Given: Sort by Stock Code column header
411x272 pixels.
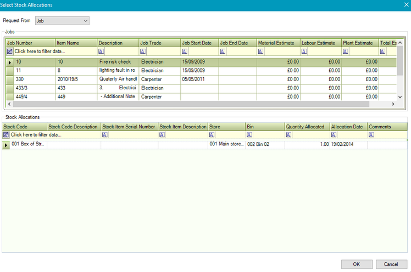Looking at the screenshot, I should 24,127.
